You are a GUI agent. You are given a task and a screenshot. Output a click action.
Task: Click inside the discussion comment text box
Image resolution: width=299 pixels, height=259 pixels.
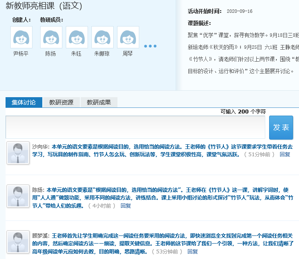tap(135, 127)
